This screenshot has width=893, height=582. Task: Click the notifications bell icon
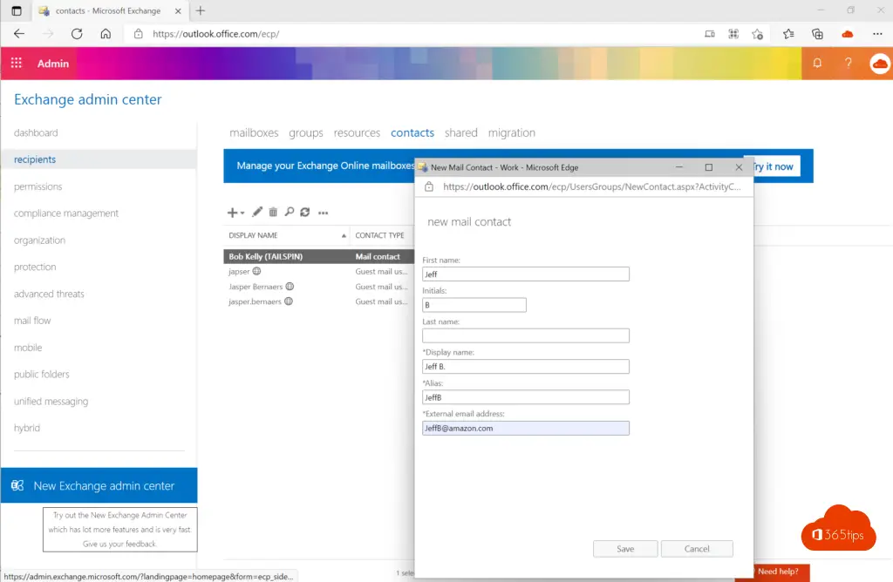[x=817, y=63]
